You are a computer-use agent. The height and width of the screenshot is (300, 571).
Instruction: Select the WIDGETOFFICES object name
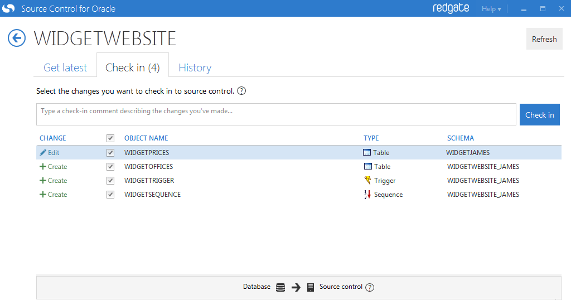click(x=148, y=166)
